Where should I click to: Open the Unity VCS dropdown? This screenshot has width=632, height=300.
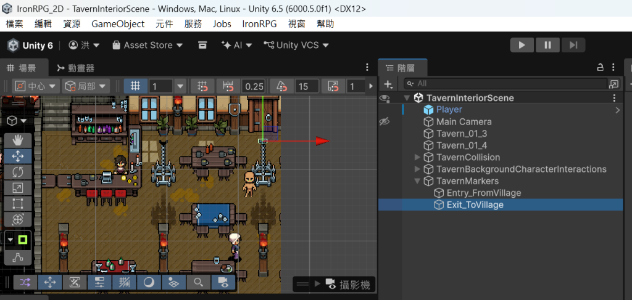coord(296,45)
